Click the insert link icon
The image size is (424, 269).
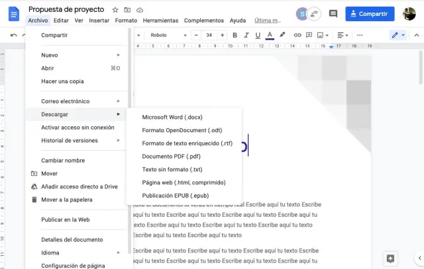(297, 35)
